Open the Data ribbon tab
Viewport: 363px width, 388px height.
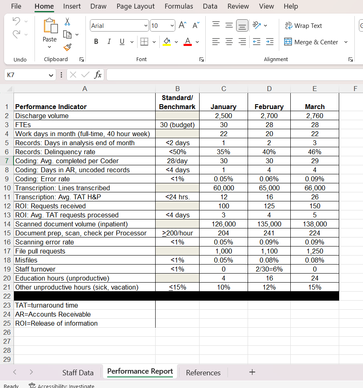coord(210,6)
